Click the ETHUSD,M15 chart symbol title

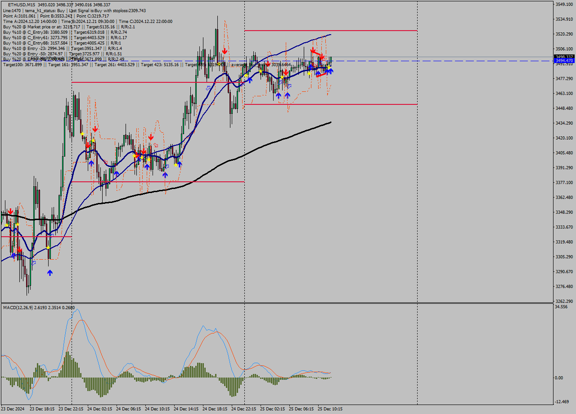point(22,4)
